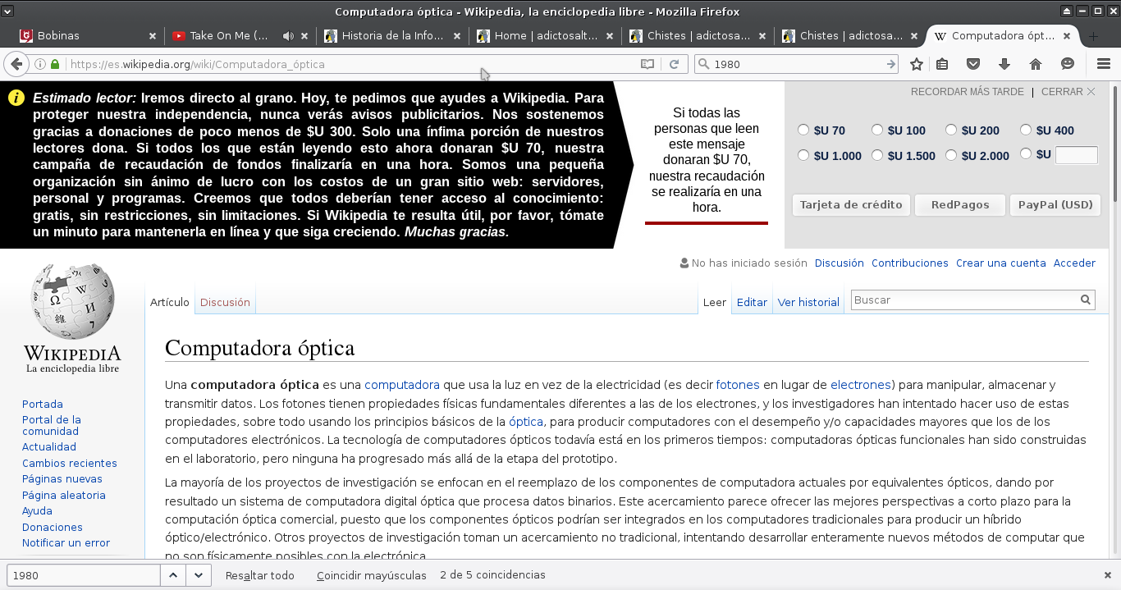1121x590 pixels.
Task: Dismiss banner with CERRAR link
Action: tap(1068, 92)
